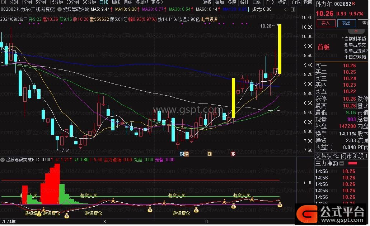Select the 日线 daily tab
The height and width of the screenshot is (226, 370).
pos(104,3)
